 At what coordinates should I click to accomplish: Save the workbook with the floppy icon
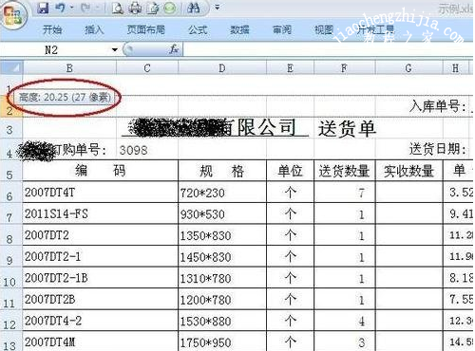pyautogui.click(x=43, y=8)
